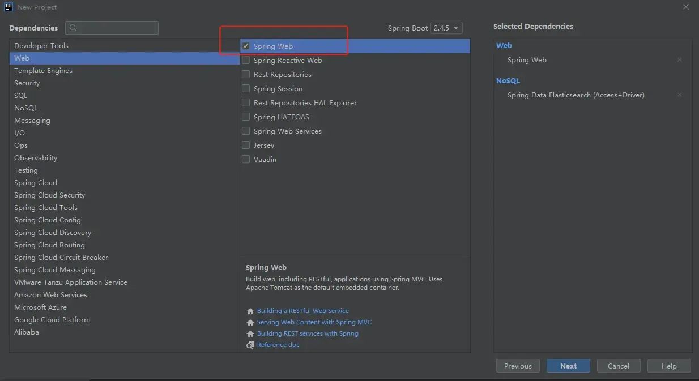The height and width of the screenshot is (381, 699).
Task: Click home icon beside Building a RESTful Web Service
Action: 250,311
